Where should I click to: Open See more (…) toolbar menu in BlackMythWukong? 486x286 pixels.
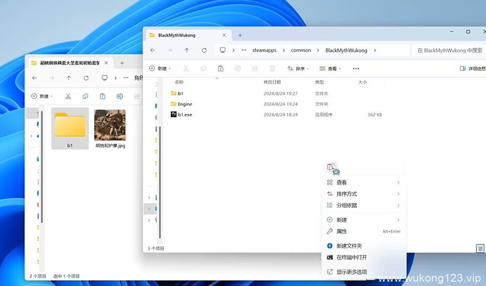tap(356, 68)
